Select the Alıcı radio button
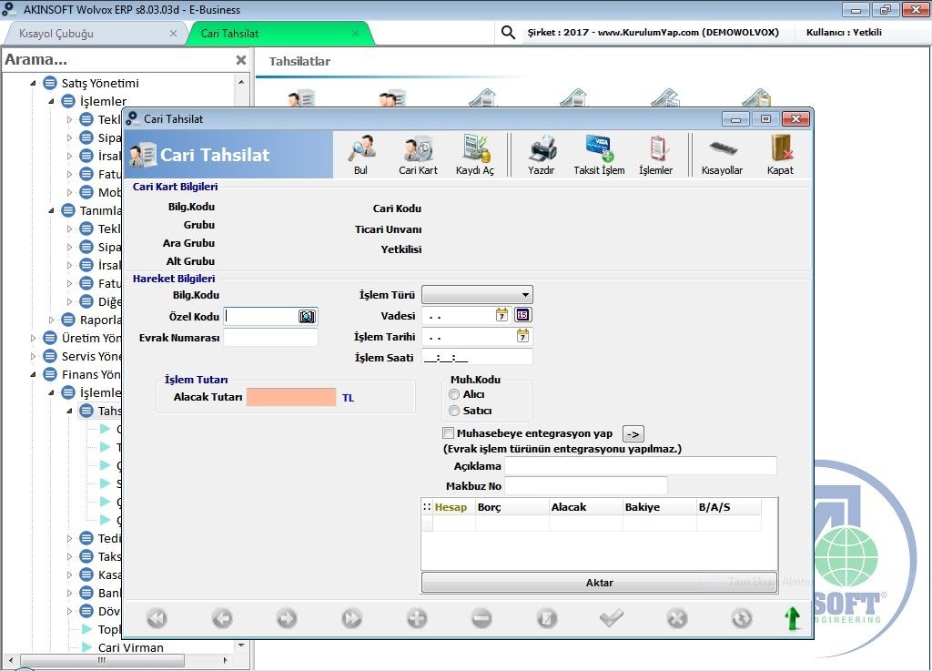The width and height of the screenshot is (932, 671). (454, 394)
